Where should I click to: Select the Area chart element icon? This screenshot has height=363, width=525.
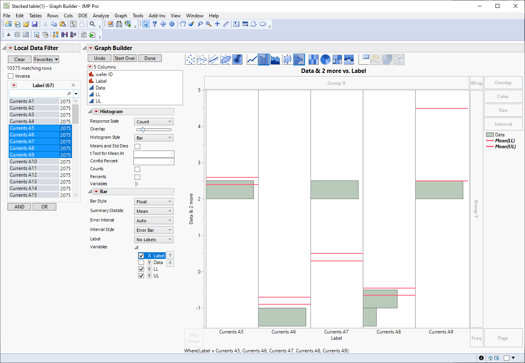pyautogui.click(x=275, y=60)
